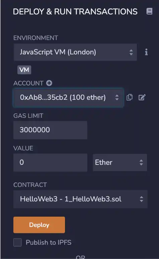The image size is (159, 259).
Task: Add a new account with plus icon
Action: pyautogui.click(x=49, y=83)
